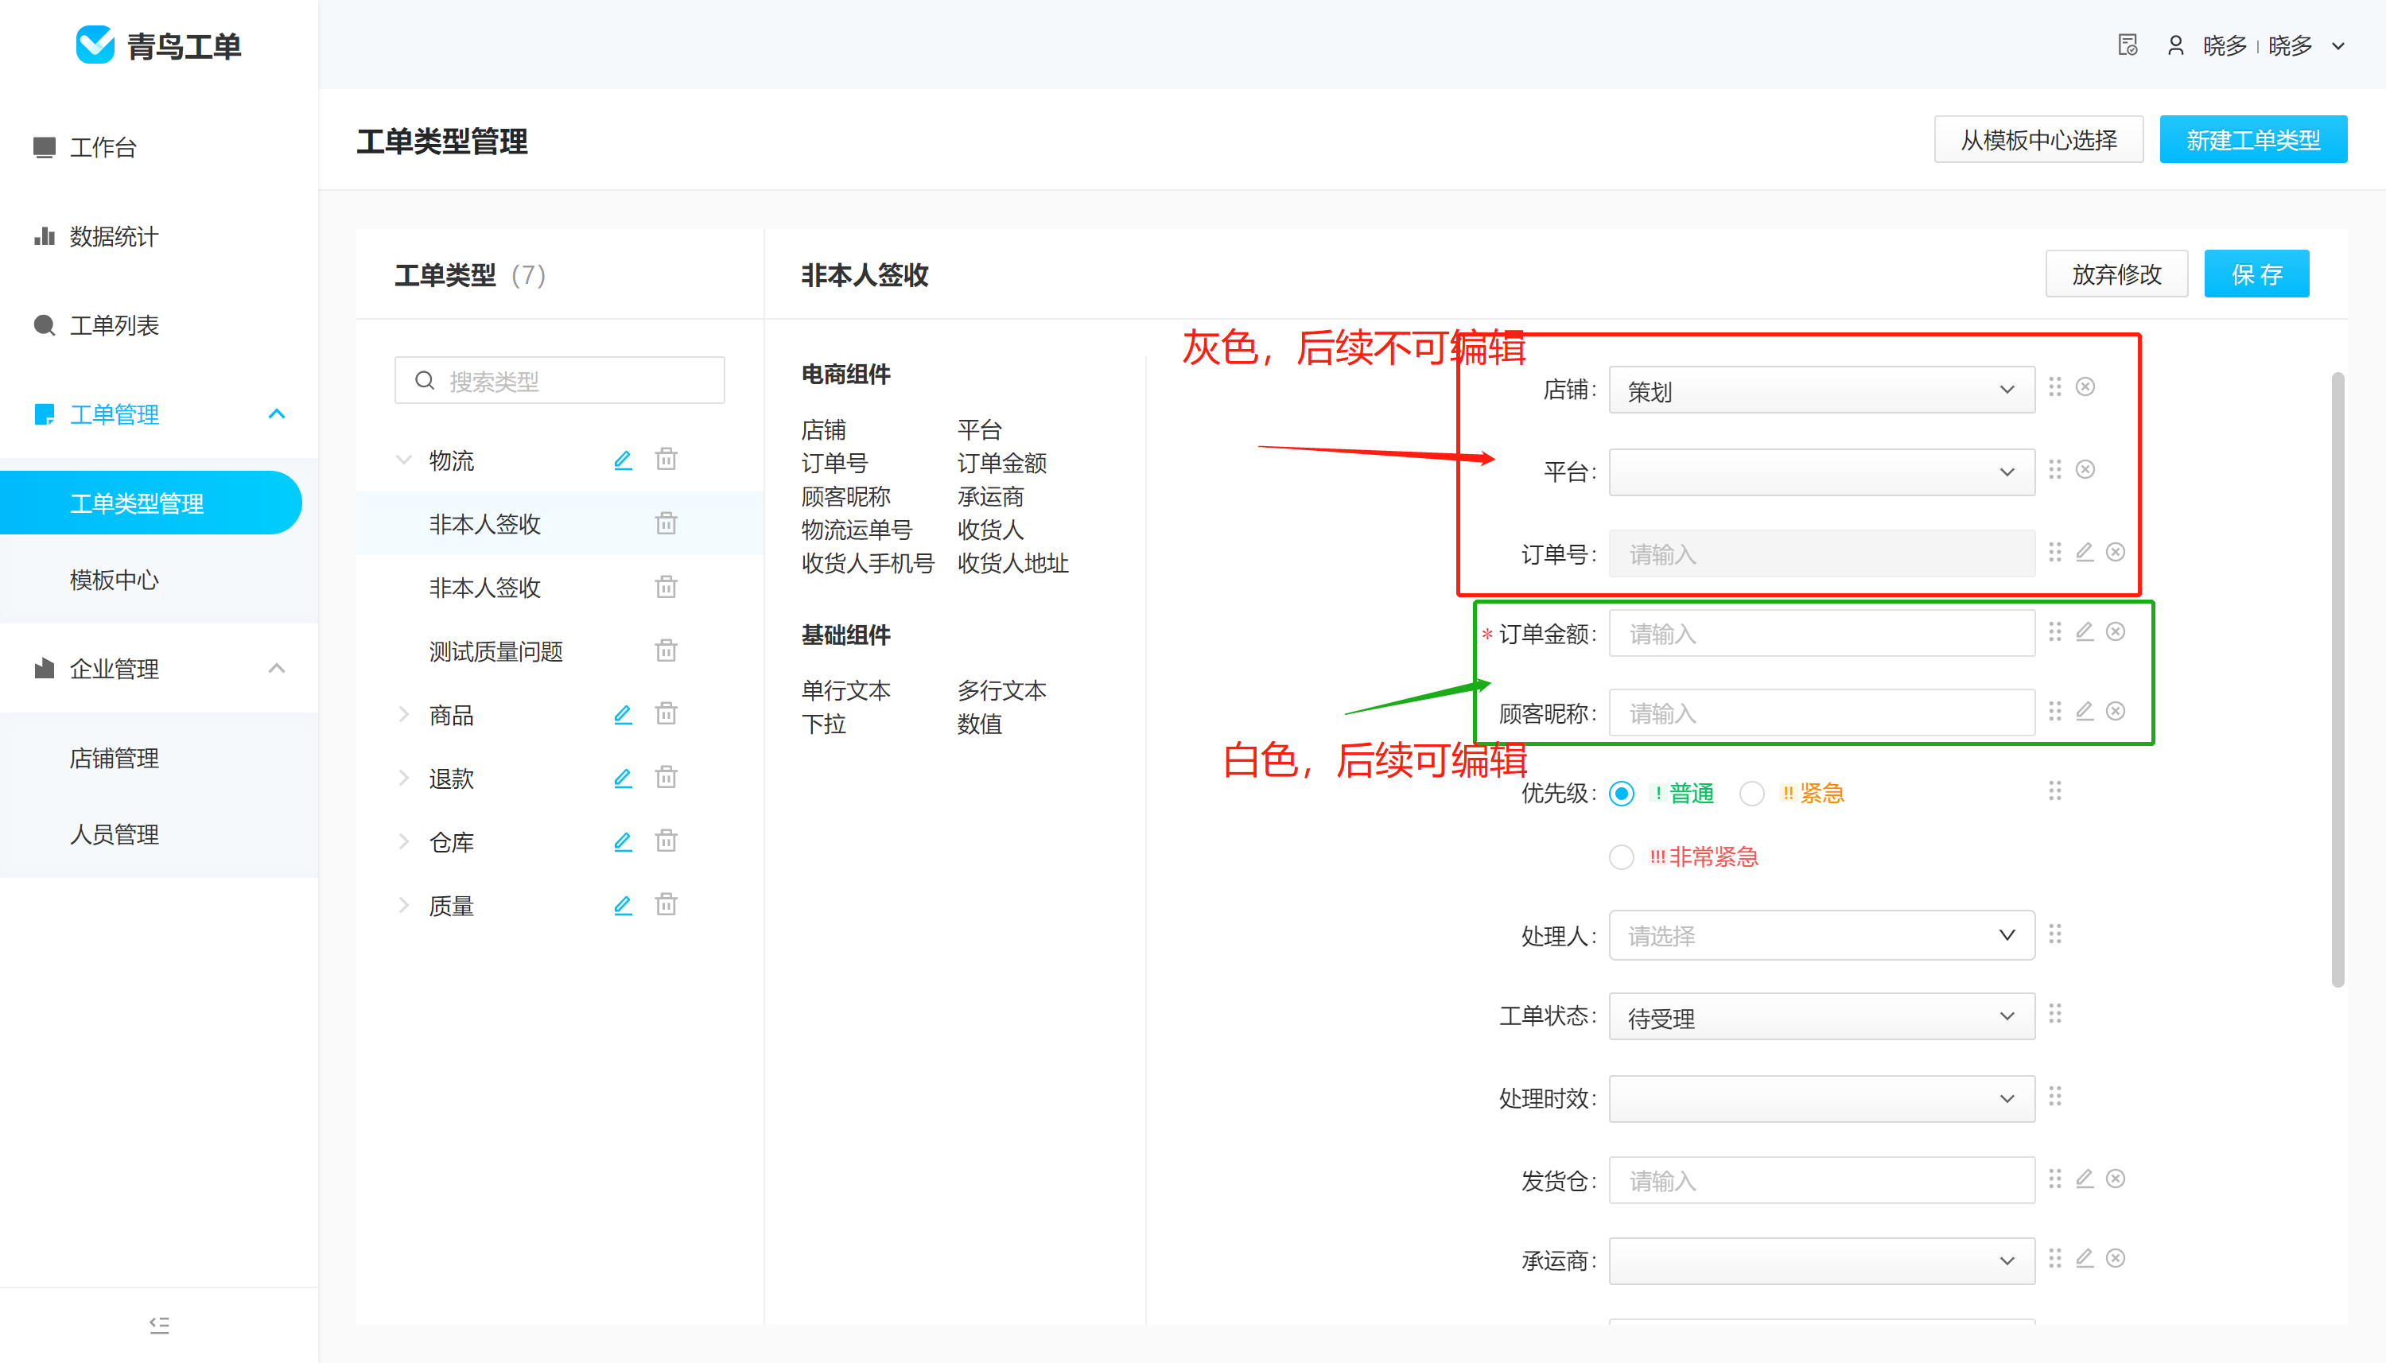The width and height of the screenshot is (2386, 1363).
Task: Collapse the 物流 tree node
Action: [x=403, y=460]
